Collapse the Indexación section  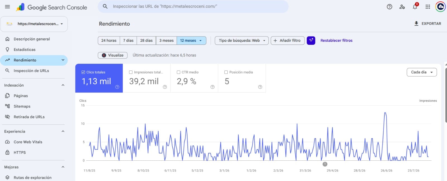point(63,85)
